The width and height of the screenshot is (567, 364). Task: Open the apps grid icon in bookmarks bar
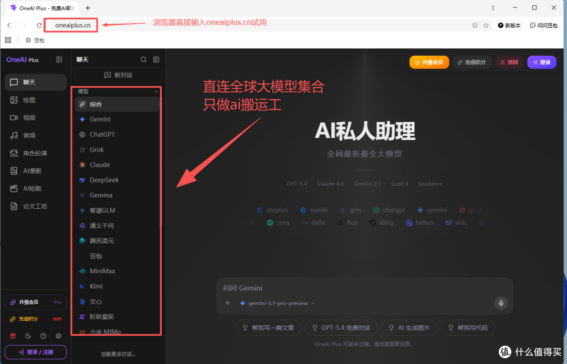click(x=8, y=40)
